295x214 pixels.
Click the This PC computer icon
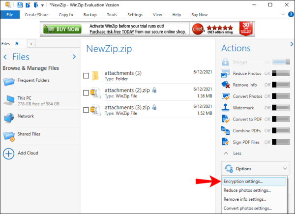pyautogui.click(x=9, y=100)
